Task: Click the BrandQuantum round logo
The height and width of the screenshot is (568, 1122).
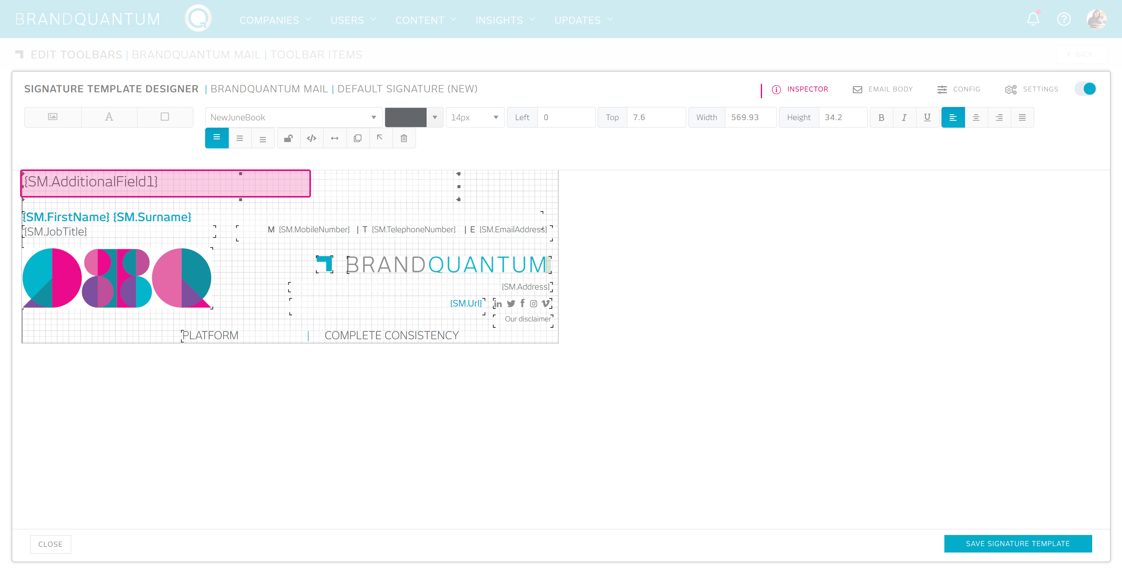Action: point(198,18)
